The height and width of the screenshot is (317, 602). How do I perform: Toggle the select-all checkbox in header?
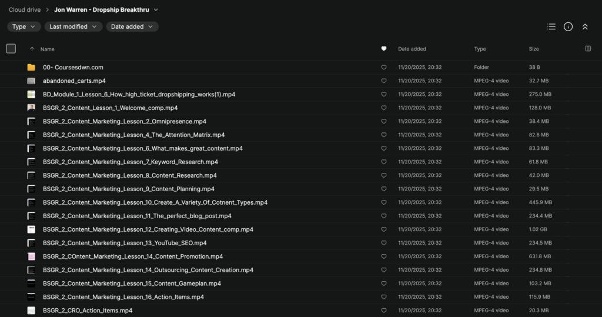(x=11, y=49)
